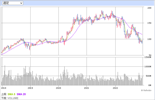This screenshot has width=155, height=100.
Task: Click the 上段 legend heading
Action: pyautogui.click(x=4, y=94)
